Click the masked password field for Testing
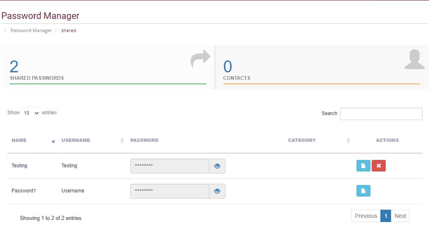This screenshot has width=429, height=236. point(170,166)
